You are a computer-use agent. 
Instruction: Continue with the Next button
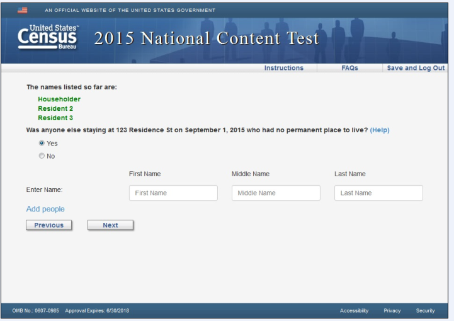[x=110, y=225]
